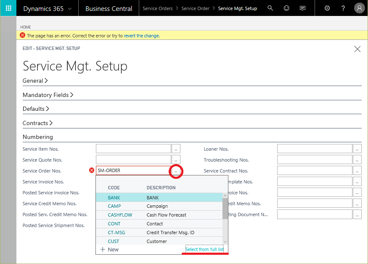Open the app launcher waffle icon
This screenshot has height=264, width=368.
(x=8, y=8)
